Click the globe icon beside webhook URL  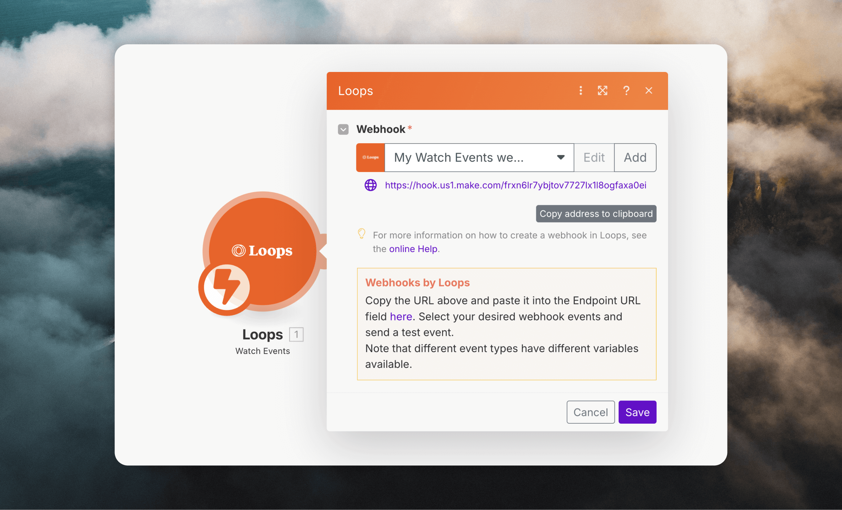click(370, 185)
